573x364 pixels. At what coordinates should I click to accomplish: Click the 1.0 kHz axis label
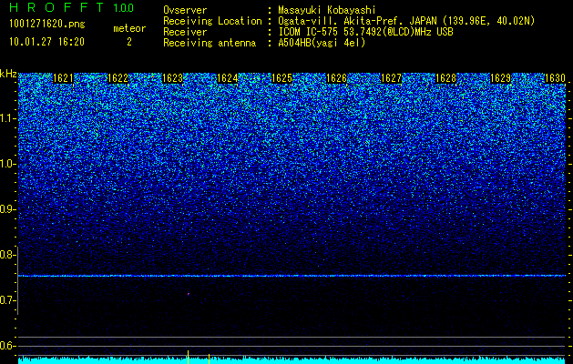(x=7, y=164)
